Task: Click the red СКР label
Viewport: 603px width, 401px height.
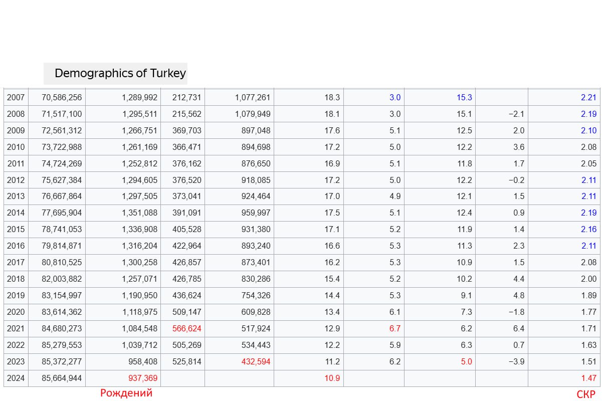Action: [585, 394]
